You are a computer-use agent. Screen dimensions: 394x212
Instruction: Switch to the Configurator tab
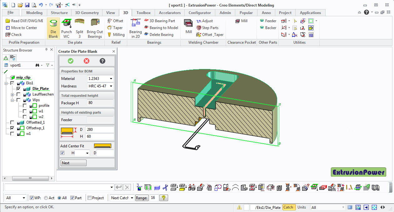click(200, 13)
